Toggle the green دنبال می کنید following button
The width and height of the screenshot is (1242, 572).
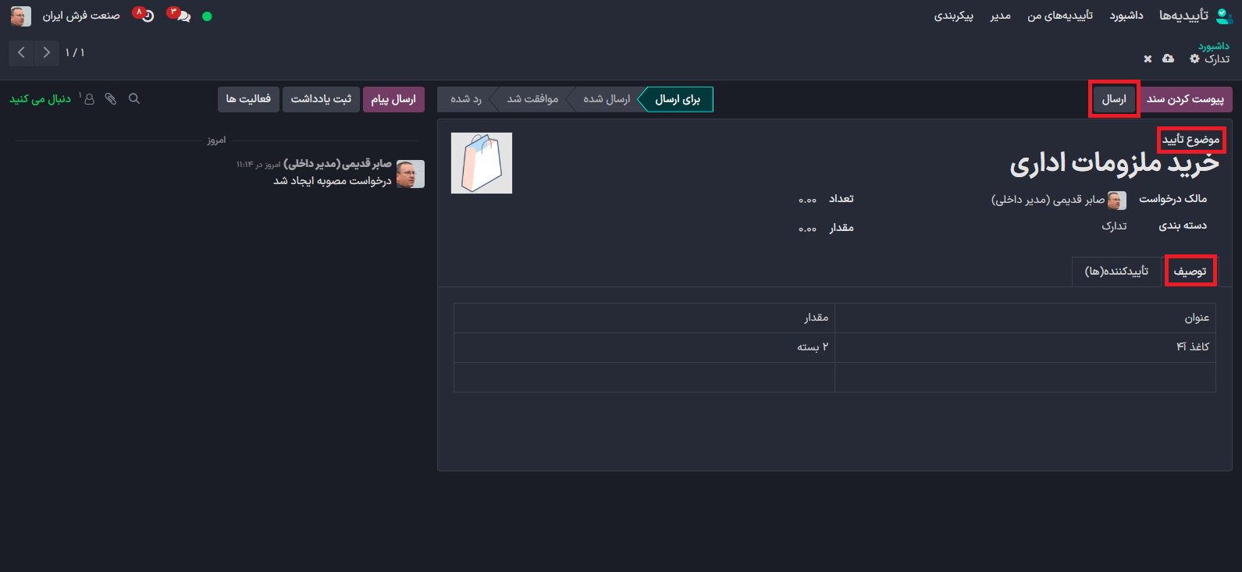coord(41,99)
